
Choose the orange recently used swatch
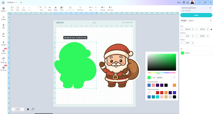(174, 85)
